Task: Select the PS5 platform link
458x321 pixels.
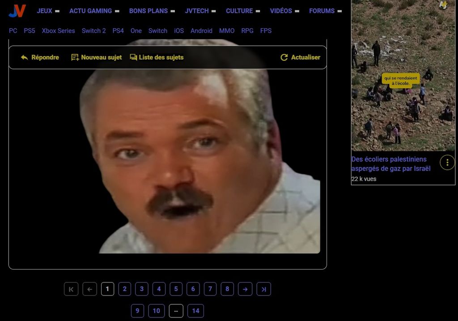Action: (x=30, y=31)
